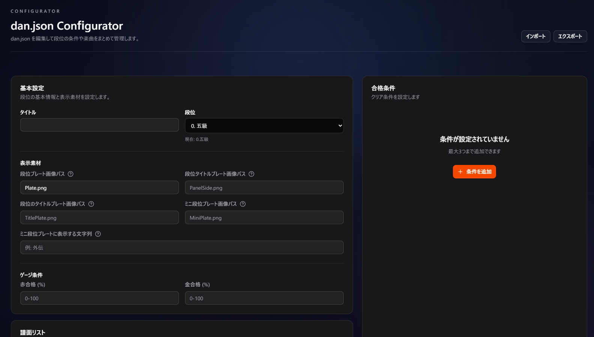Focus the 金合格 (%) input
This screenshot has width=594, height=337.
coord(264,298)
